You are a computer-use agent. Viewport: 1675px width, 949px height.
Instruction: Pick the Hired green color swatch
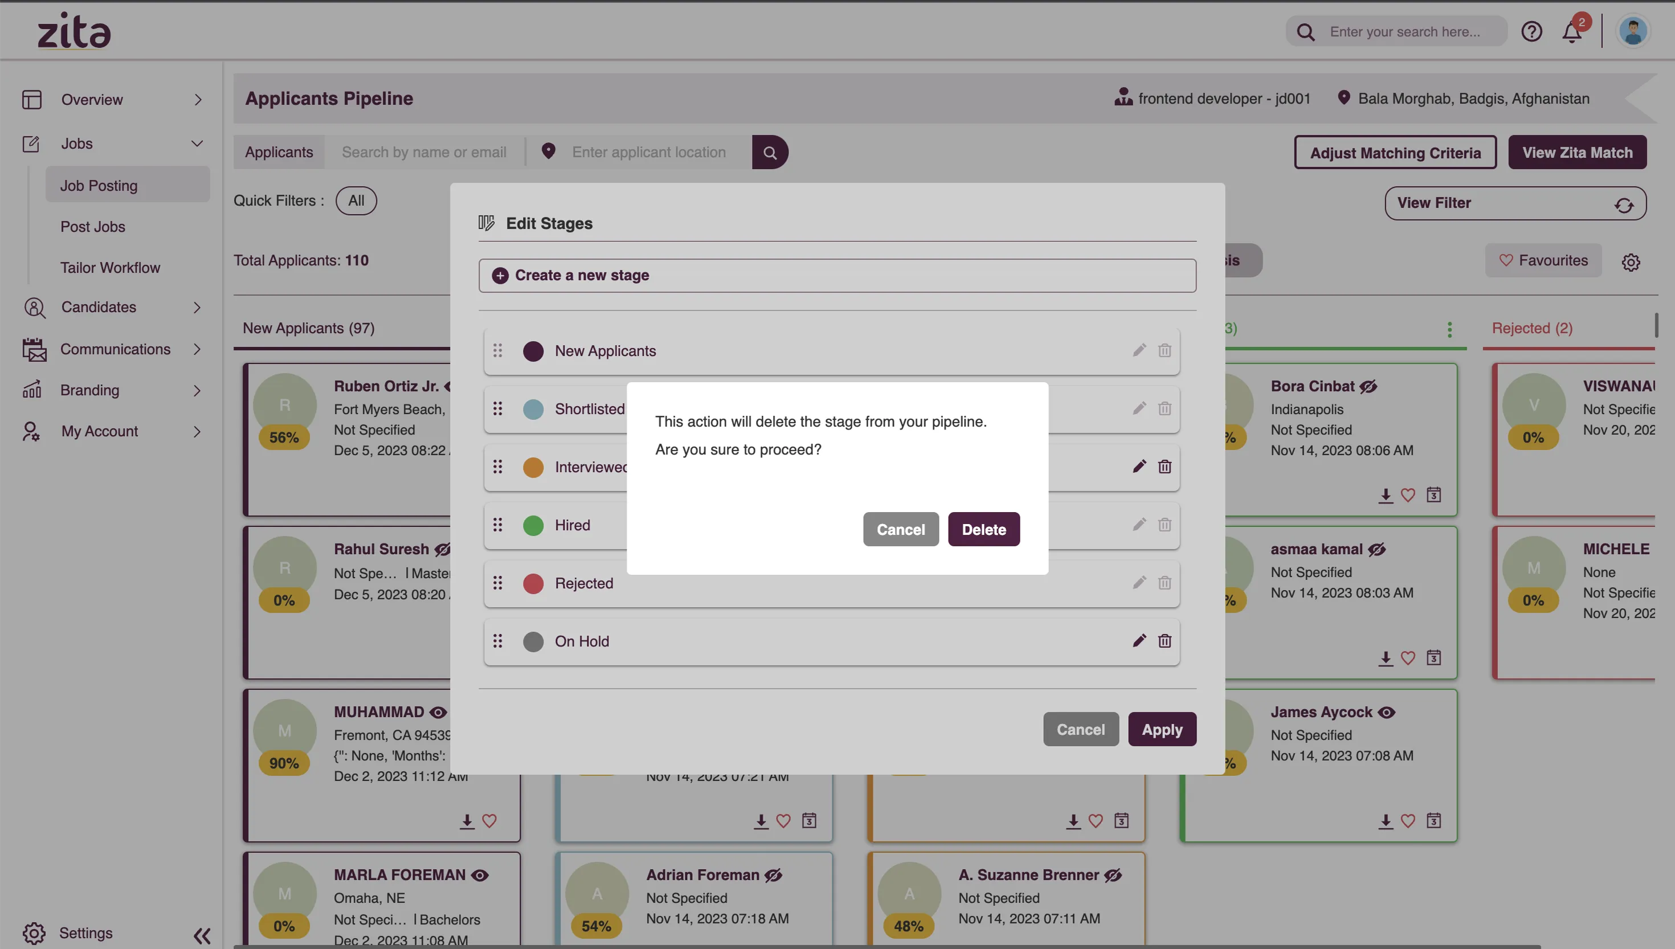coord(533,525)
